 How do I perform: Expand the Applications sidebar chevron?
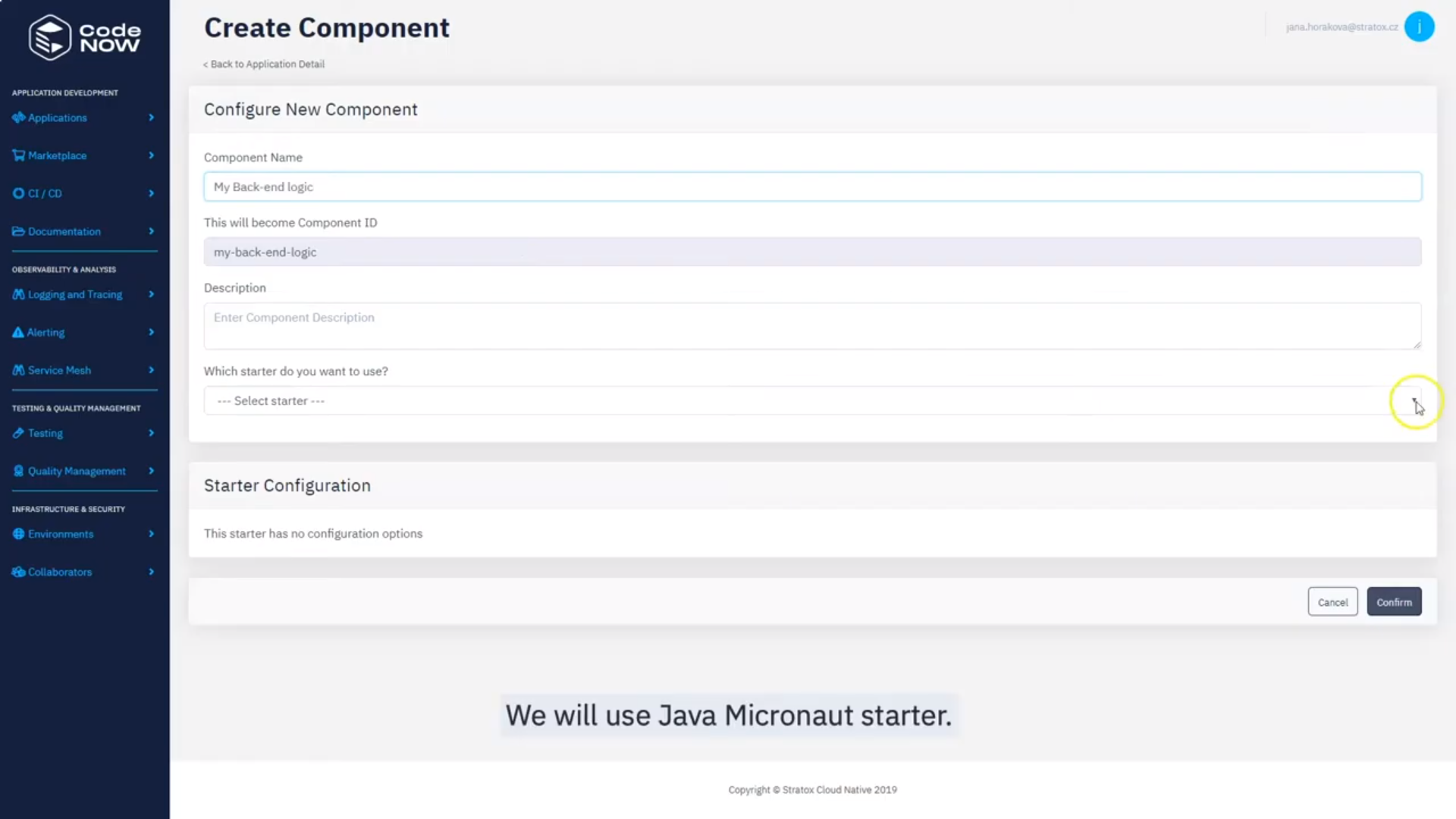click(151, 118)
